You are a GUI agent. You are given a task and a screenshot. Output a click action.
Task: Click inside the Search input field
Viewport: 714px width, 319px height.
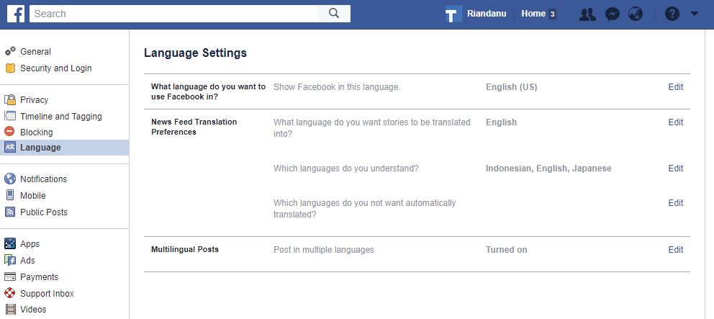(173, 13)
